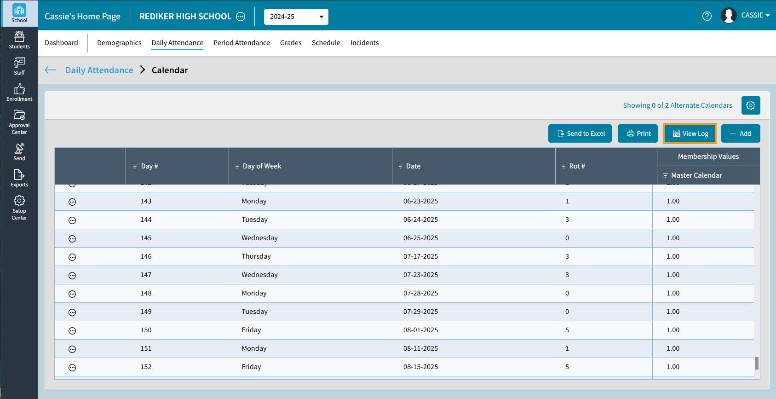The image size is (776, 399).
Task: Open row actions for day 148
Action: pyautogui.click(x=72, y=294)
